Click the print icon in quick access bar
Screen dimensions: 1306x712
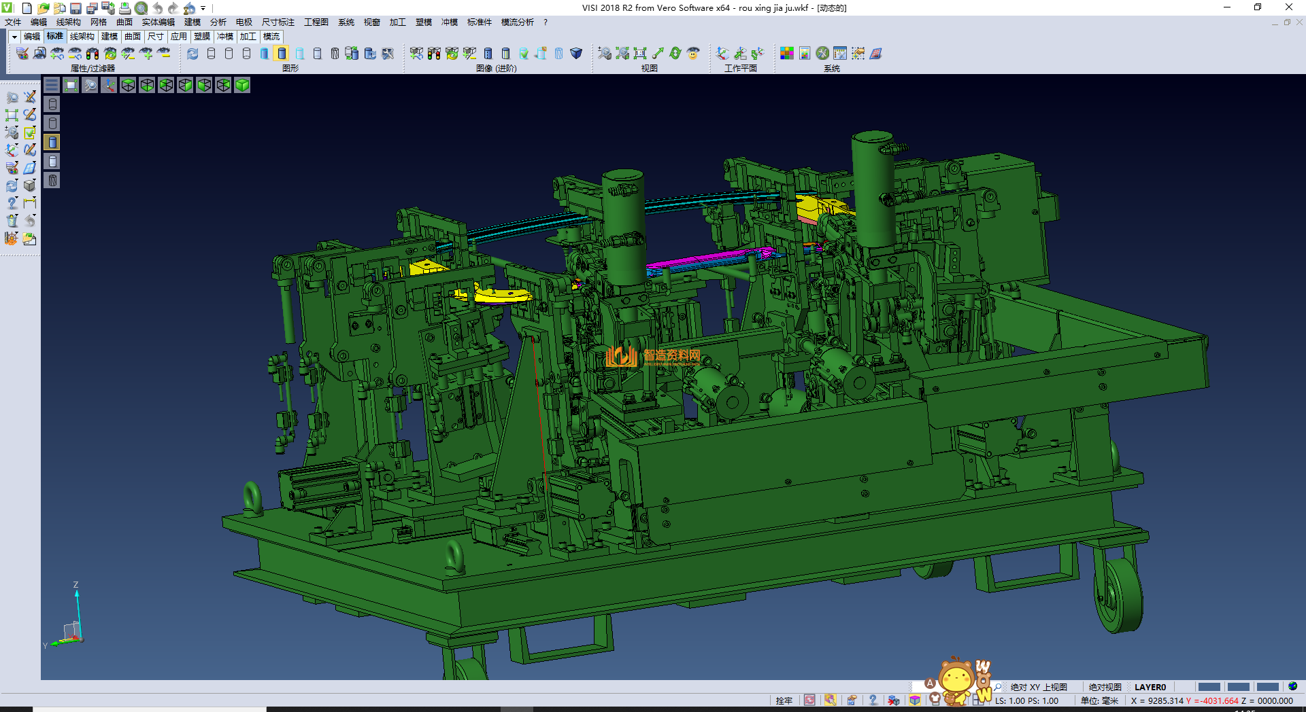pyautogui.click(x=125, y=8)
